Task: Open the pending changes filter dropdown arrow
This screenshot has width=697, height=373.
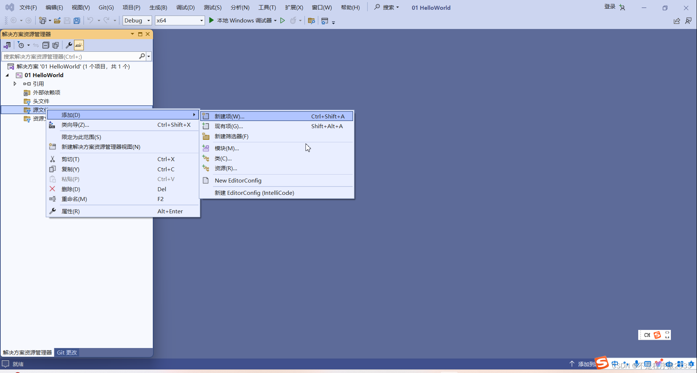Action: (x=28, y=45)
